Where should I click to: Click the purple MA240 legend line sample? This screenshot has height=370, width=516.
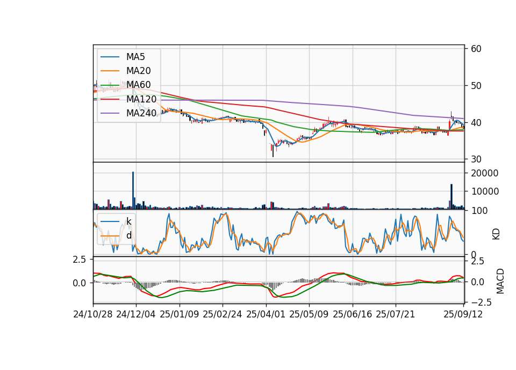point(110,113)
